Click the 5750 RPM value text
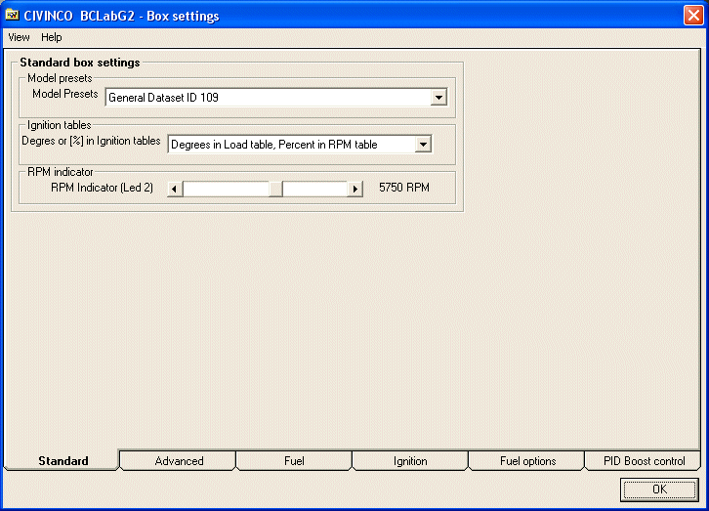709x511 pixels. click(403, 188)
